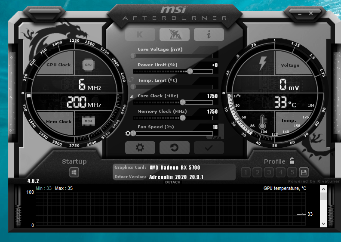Select profile slot 4
Viewport: 341px width, 242px height.
(281, 173)
